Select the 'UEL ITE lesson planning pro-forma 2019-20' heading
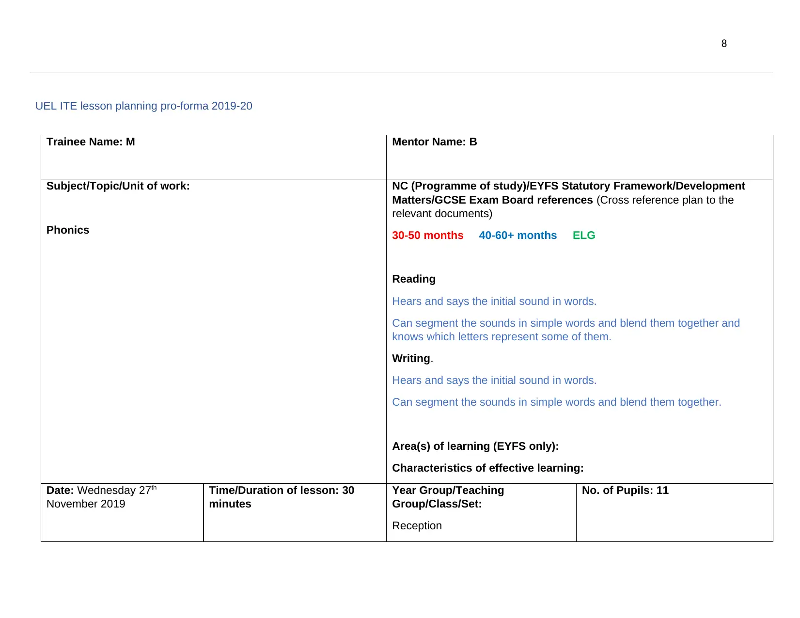 [144, 106]
